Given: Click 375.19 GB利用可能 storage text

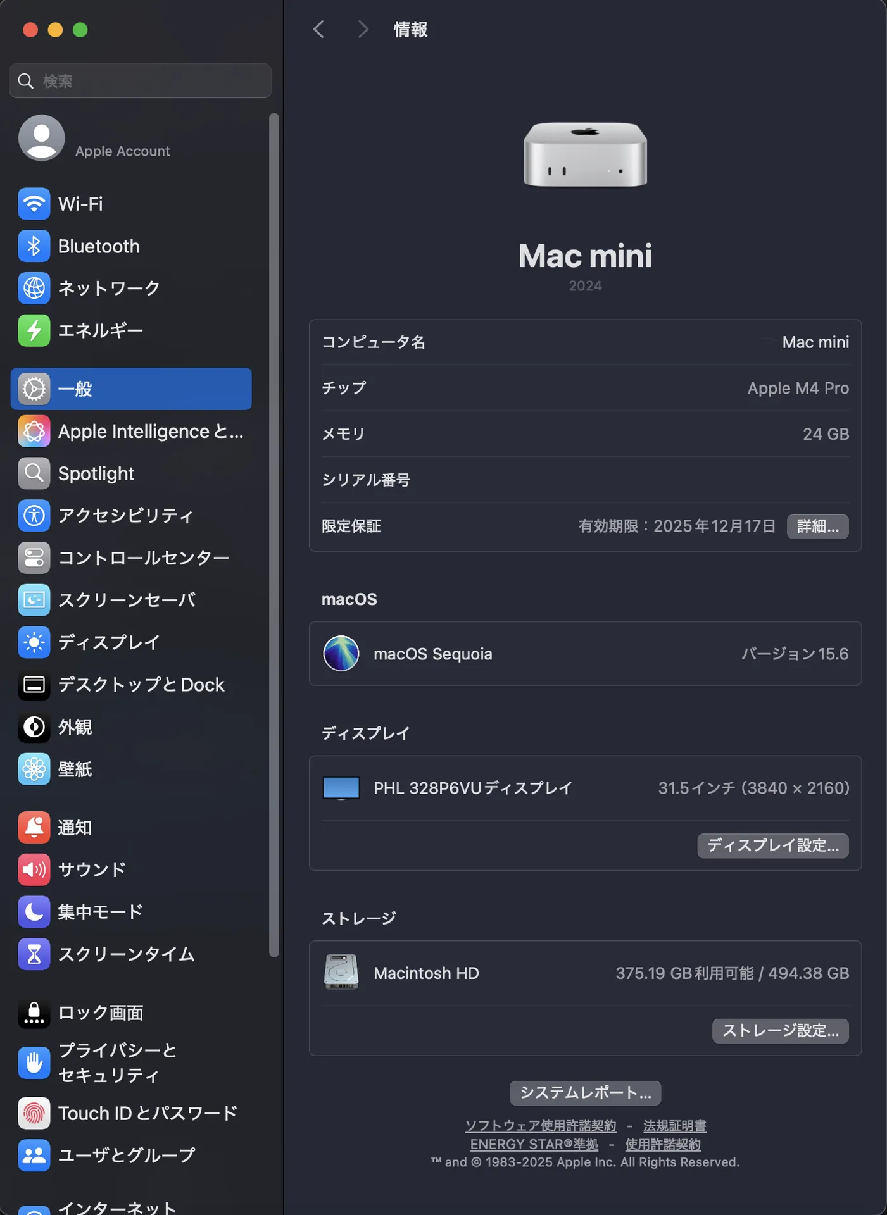Looking at the screenshot, I should pos(685,973).
